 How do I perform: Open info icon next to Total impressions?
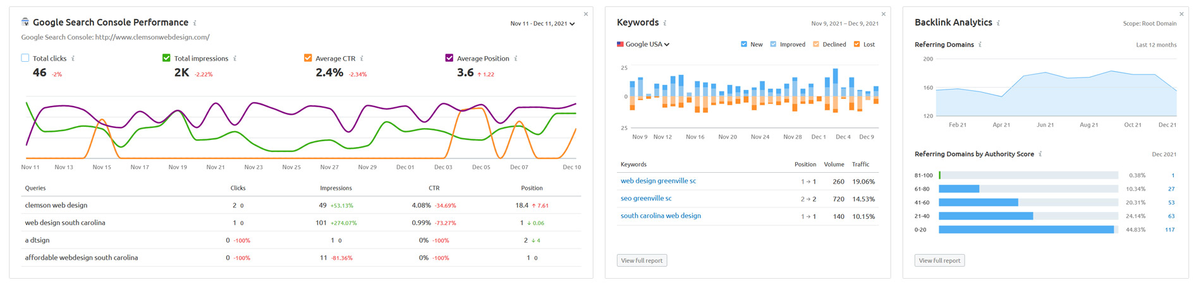pos(235,58)
